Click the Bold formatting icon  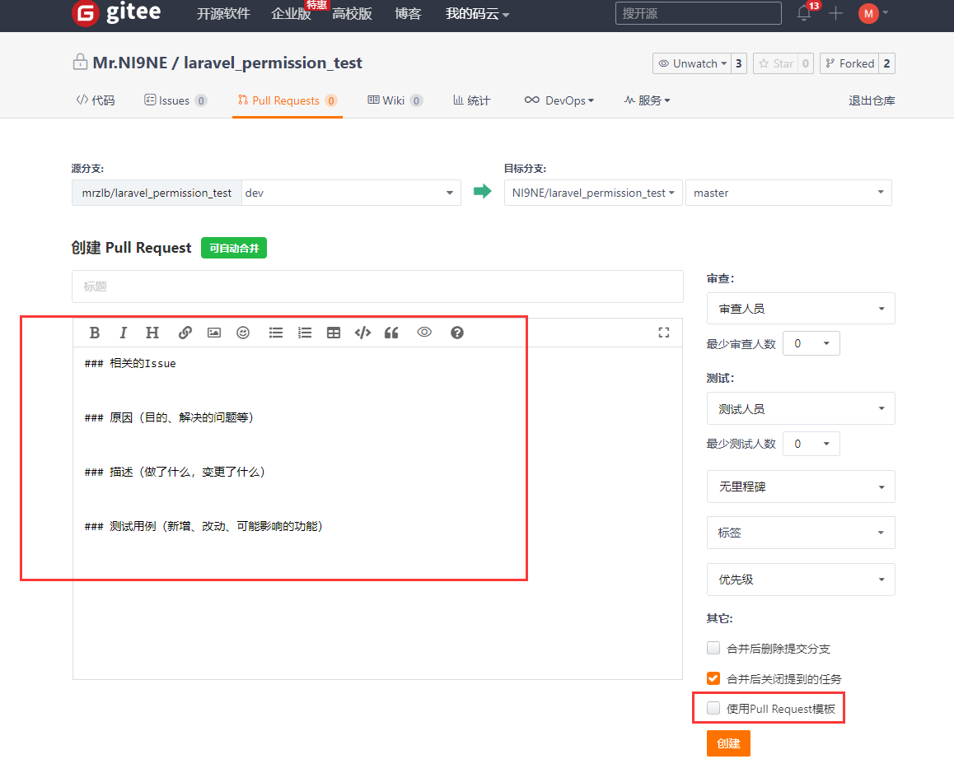pos(95,333)
